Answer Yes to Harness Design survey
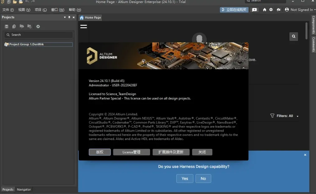The image size is (316, 194). coord(185,178)
